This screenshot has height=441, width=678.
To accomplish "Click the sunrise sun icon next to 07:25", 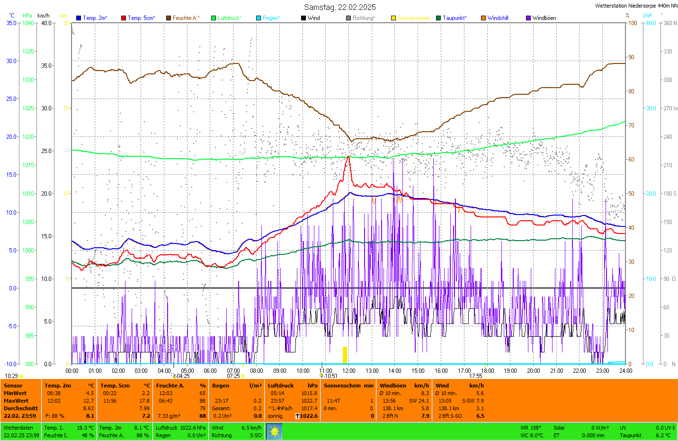I will pos(243,376).
